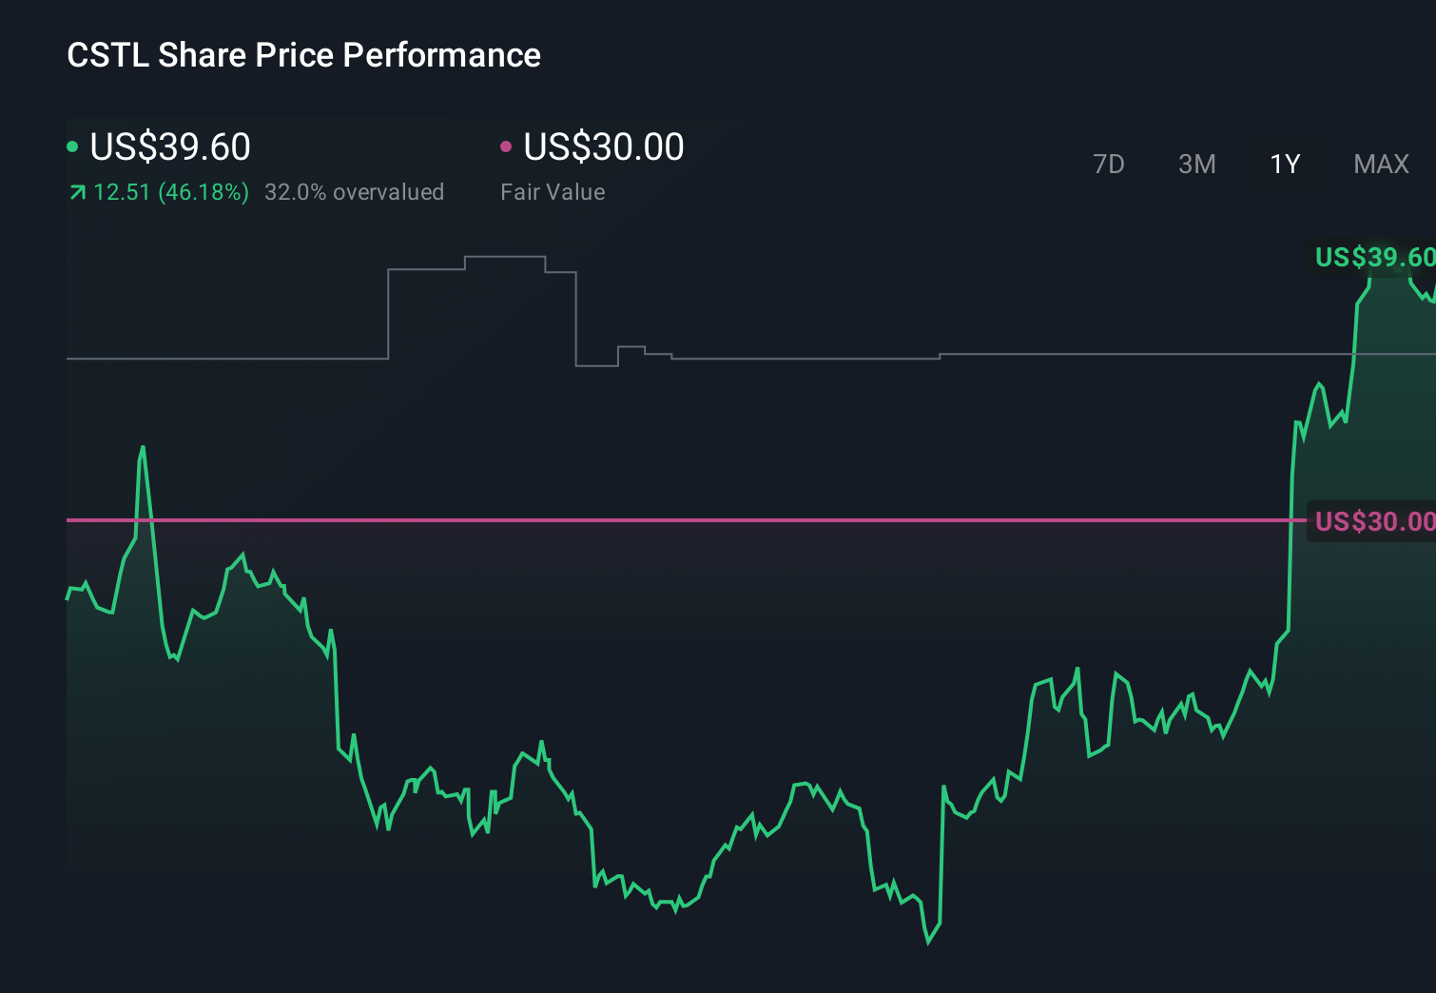Viewport: 1436px width, 993px height.
Task: Expand the 1Y period selector
Action: (x=1284, y=164)
